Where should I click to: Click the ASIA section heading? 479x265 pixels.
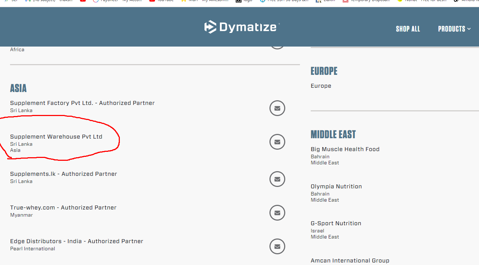click(x=18, y=88)
